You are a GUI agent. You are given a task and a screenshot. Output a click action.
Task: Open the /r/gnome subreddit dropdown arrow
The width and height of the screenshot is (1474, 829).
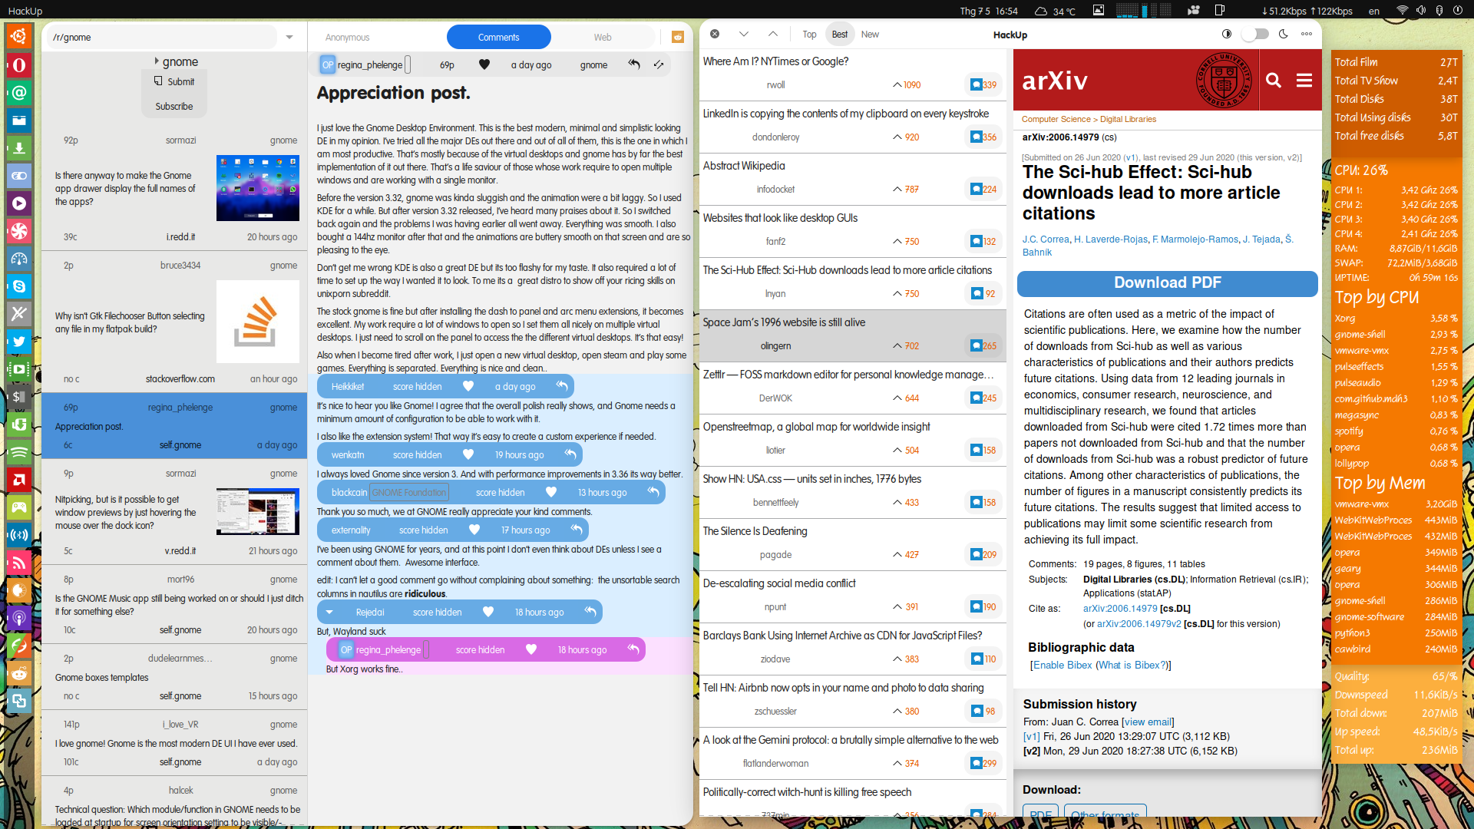pos(289,37)
